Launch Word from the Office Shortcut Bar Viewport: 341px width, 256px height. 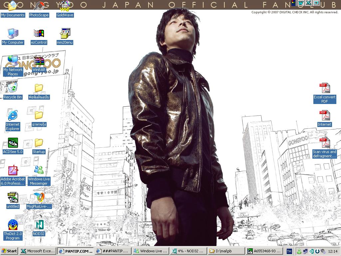click(x=301, y=3)
